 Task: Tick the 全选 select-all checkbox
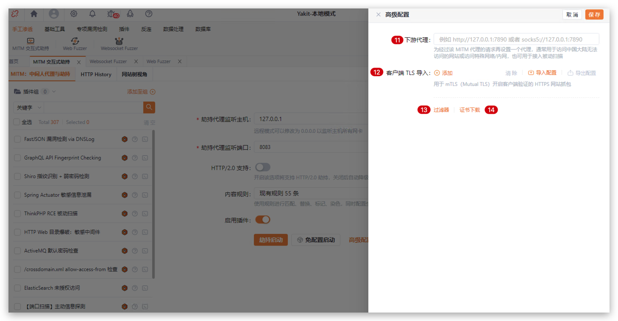tap(17, 122)
